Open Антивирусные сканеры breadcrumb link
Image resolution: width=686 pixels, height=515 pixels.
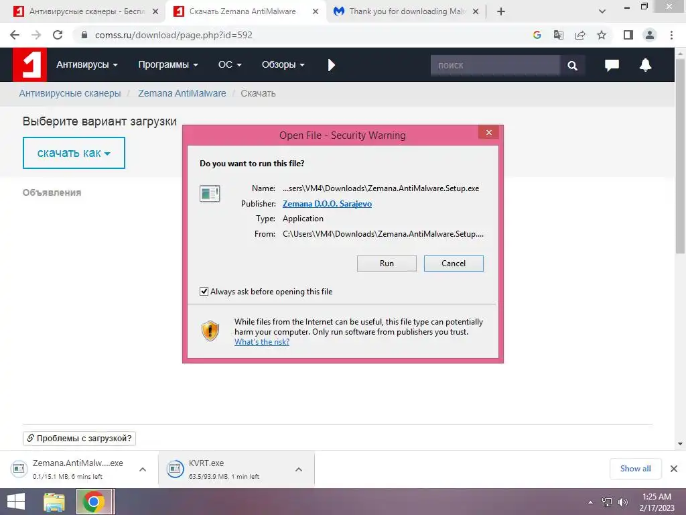[70, 93]
